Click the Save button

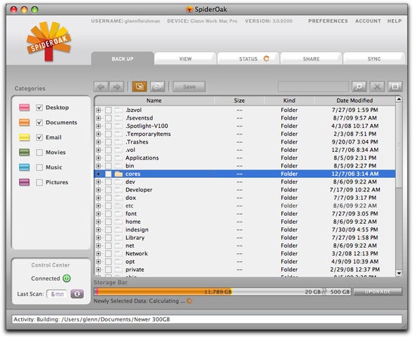point(189,87)
